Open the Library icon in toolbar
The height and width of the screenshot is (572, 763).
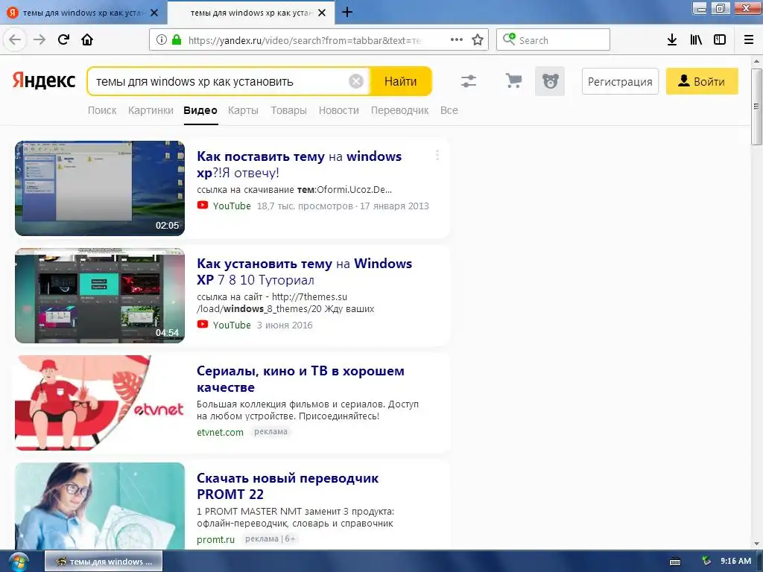click(x=696, y=40)
